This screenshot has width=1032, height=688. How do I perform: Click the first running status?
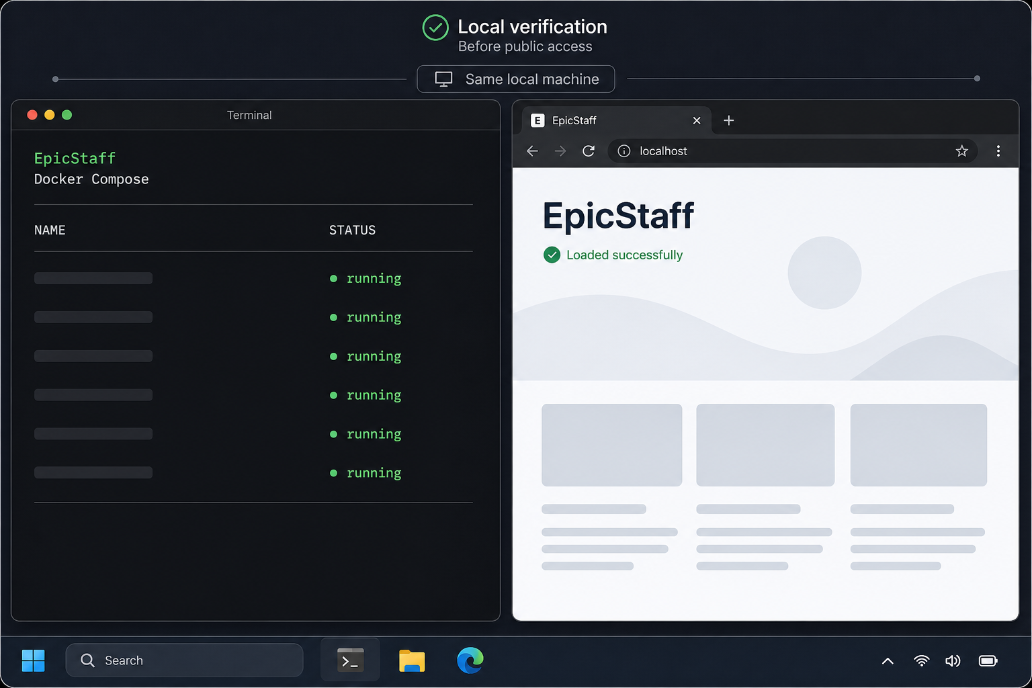[366, 279]
